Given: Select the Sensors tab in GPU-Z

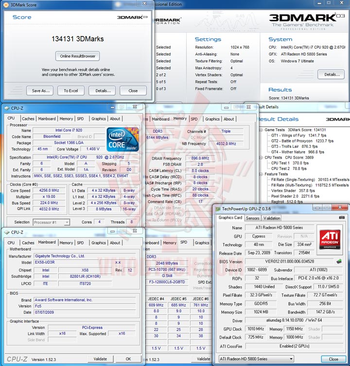Looking at the screenshot, I should 253,218.
